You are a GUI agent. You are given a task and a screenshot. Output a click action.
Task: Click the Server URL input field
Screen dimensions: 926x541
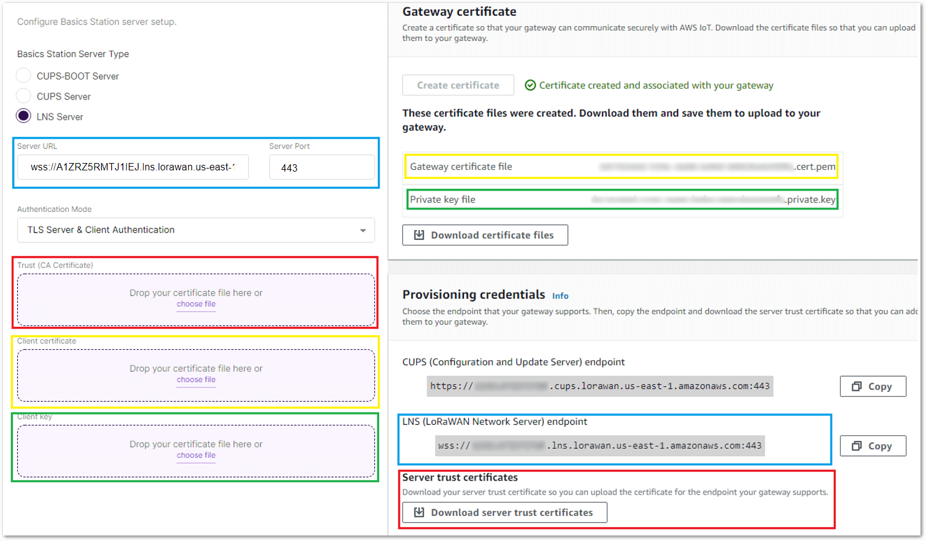coord(132,167)
